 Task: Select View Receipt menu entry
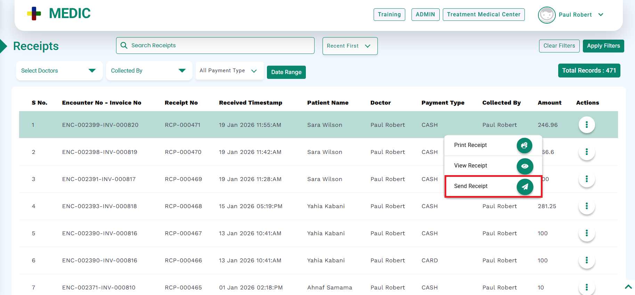[471, 166]
